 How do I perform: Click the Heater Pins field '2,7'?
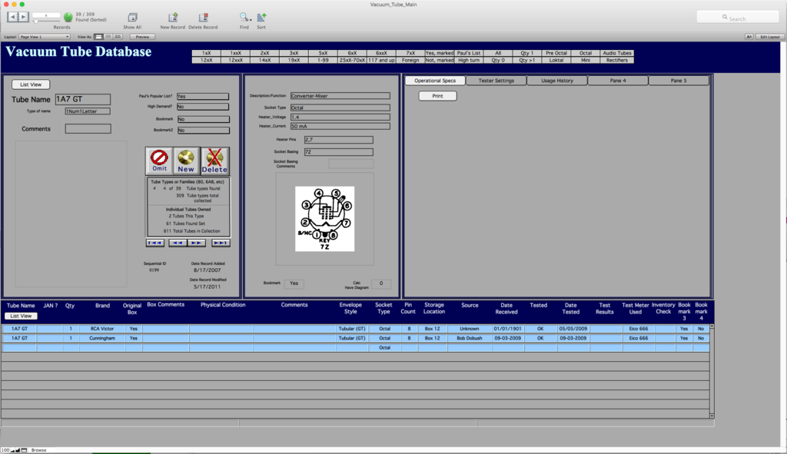tap(339, 140)
